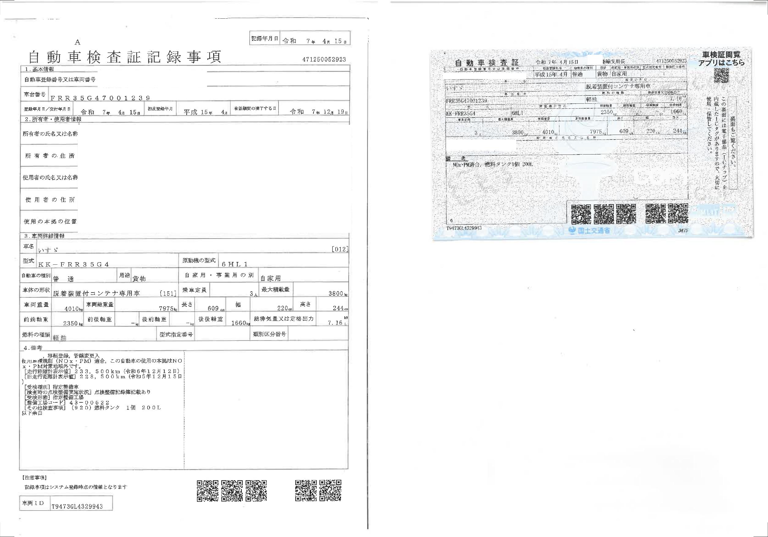Click the 国土交通省 logo on the certificate card
Viewport: 768px width, 537px height.
pyautogui.click(x=589, y=230)
